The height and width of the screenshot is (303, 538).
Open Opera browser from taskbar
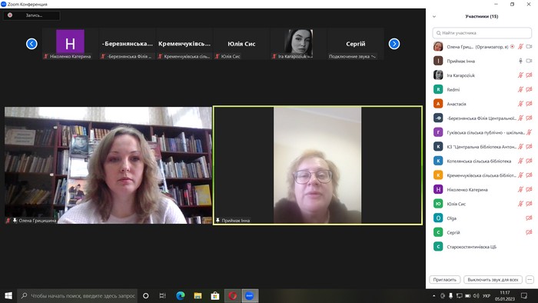(233, 295)
